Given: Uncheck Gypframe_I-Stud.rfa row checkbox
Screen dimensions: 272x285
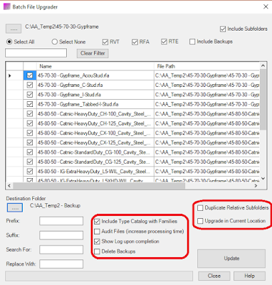Looking at the screenshot, I should (x=30, y=95).
